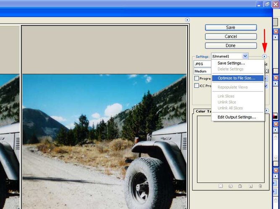This screenshot has height=209, width=280.
Task: Click the new color icon under Color Table
Action: (251, 186)
